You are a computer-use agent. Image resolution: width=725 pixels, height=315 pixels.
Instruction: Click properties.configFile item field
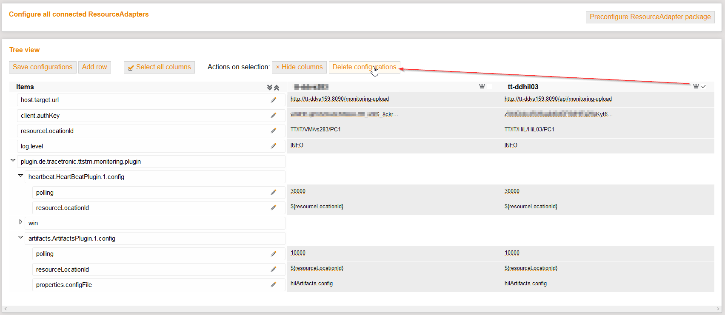[159, 285]
